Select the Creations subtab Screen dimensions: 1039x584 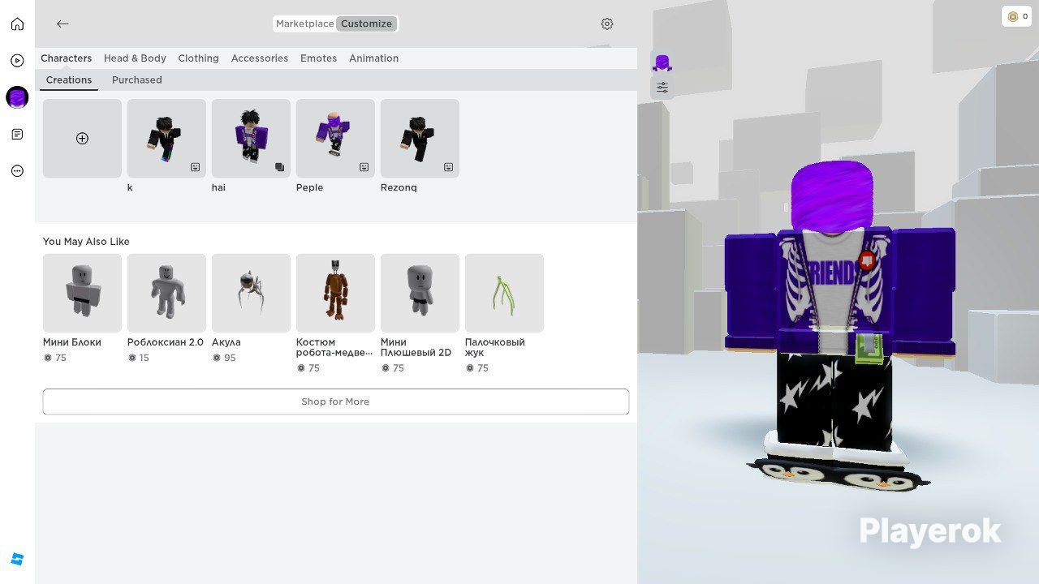69,80
